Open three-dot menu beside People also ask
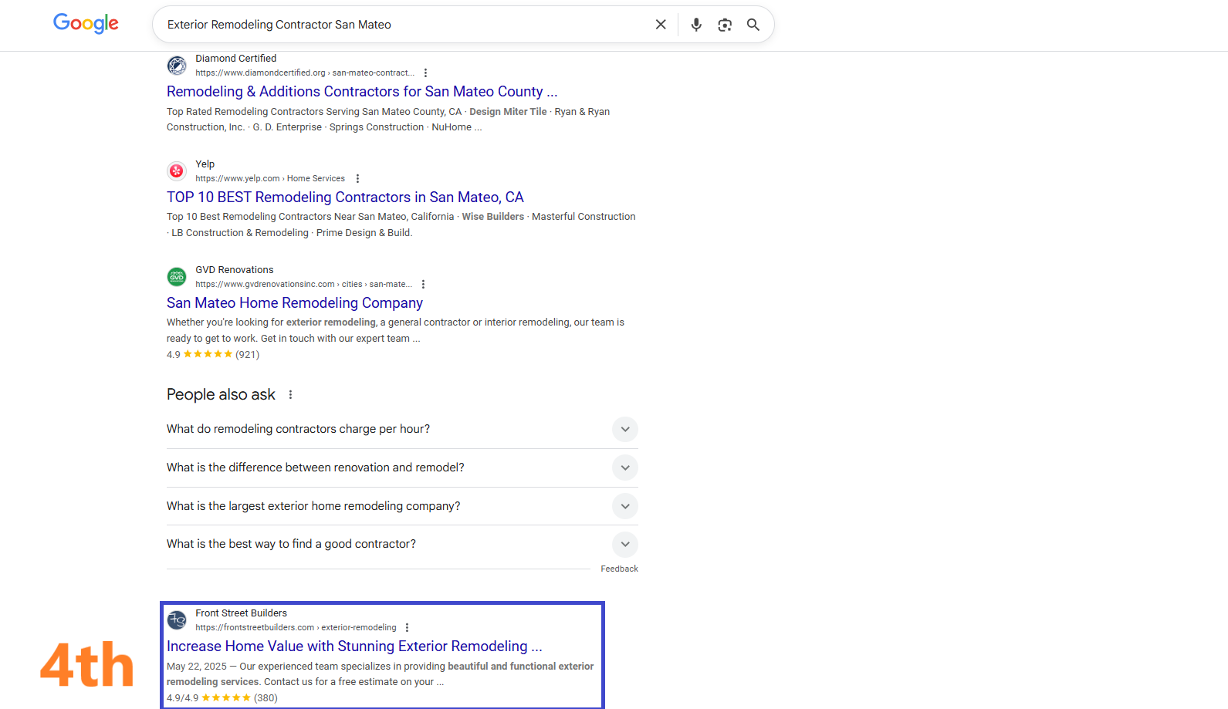This screenshot has height=709, width=1228. 290,394
